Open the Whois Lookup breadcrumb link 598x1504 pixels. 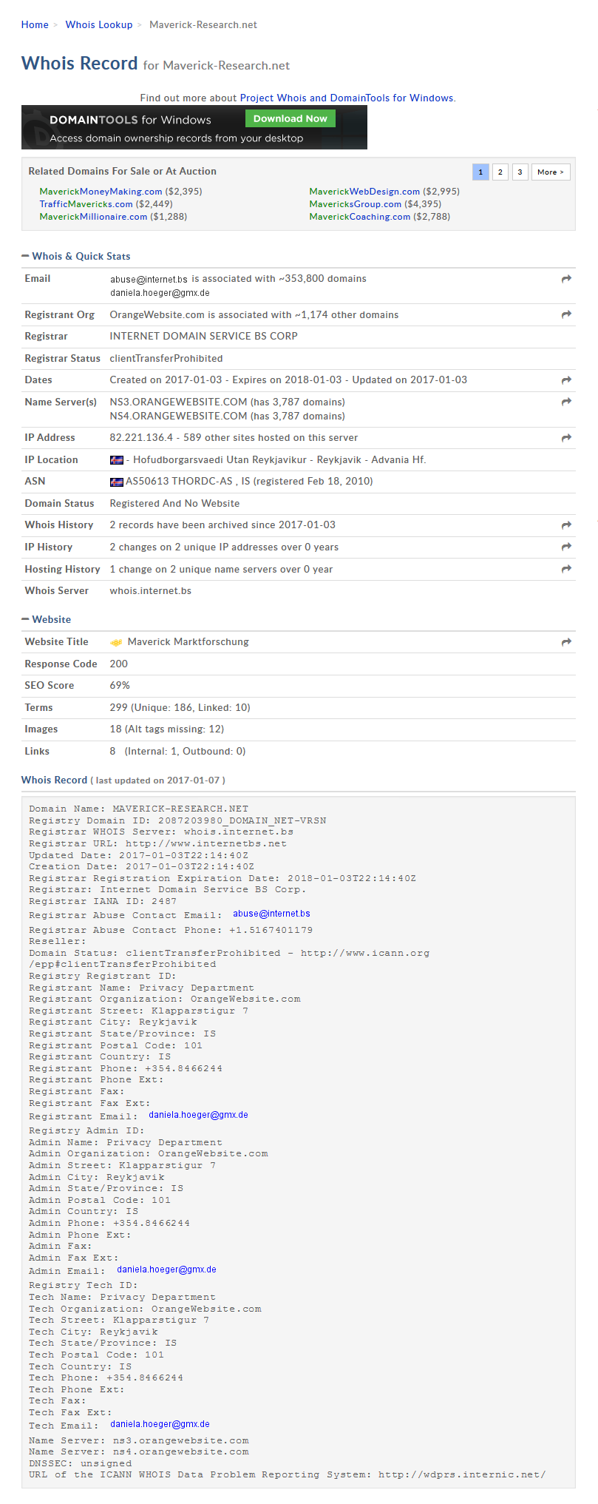pyautogui.click(x=99, y=24)
